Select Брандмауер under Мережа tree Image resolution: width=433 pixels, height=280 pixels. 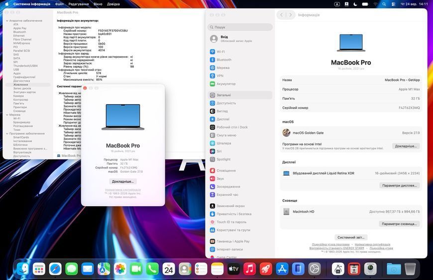point(22,122)
